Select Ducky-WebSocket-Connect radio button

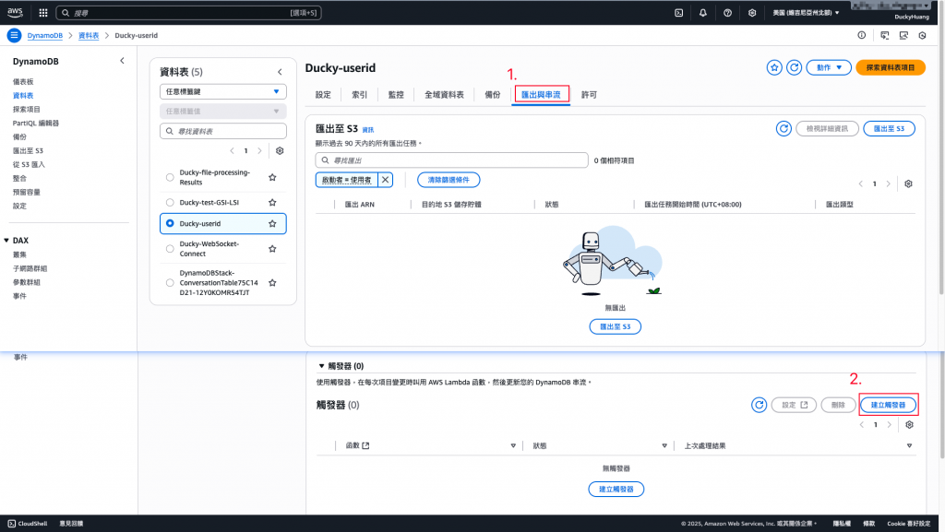click(x=170, y=249)
